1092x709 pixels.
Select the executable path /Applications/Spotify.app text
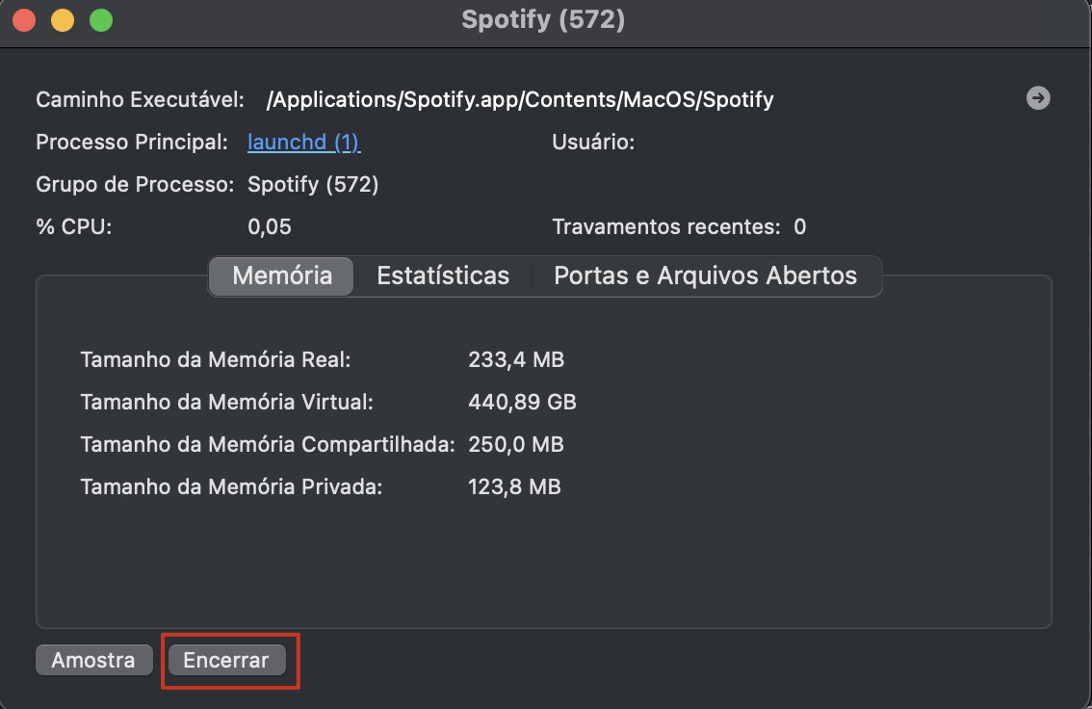520,98
